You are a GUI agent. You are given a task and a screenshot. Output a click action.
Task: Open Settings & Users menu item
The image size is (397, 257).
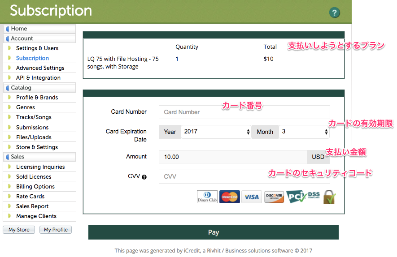[37, 48]
